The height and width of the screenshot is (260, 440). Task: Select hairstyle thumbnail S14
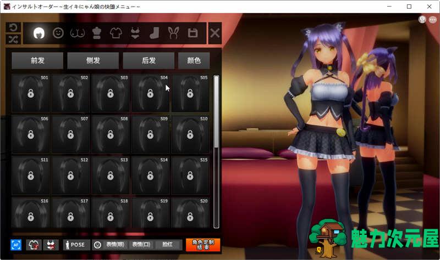[150, 176]
